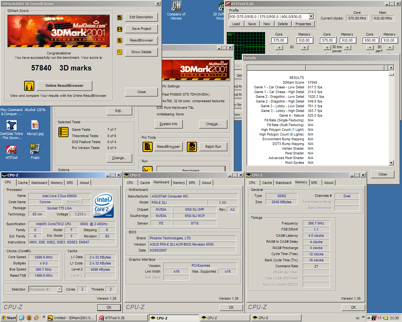Click the System Info button
The height and width of the screenshot is (322, 402).
click(x=168, y=124)
